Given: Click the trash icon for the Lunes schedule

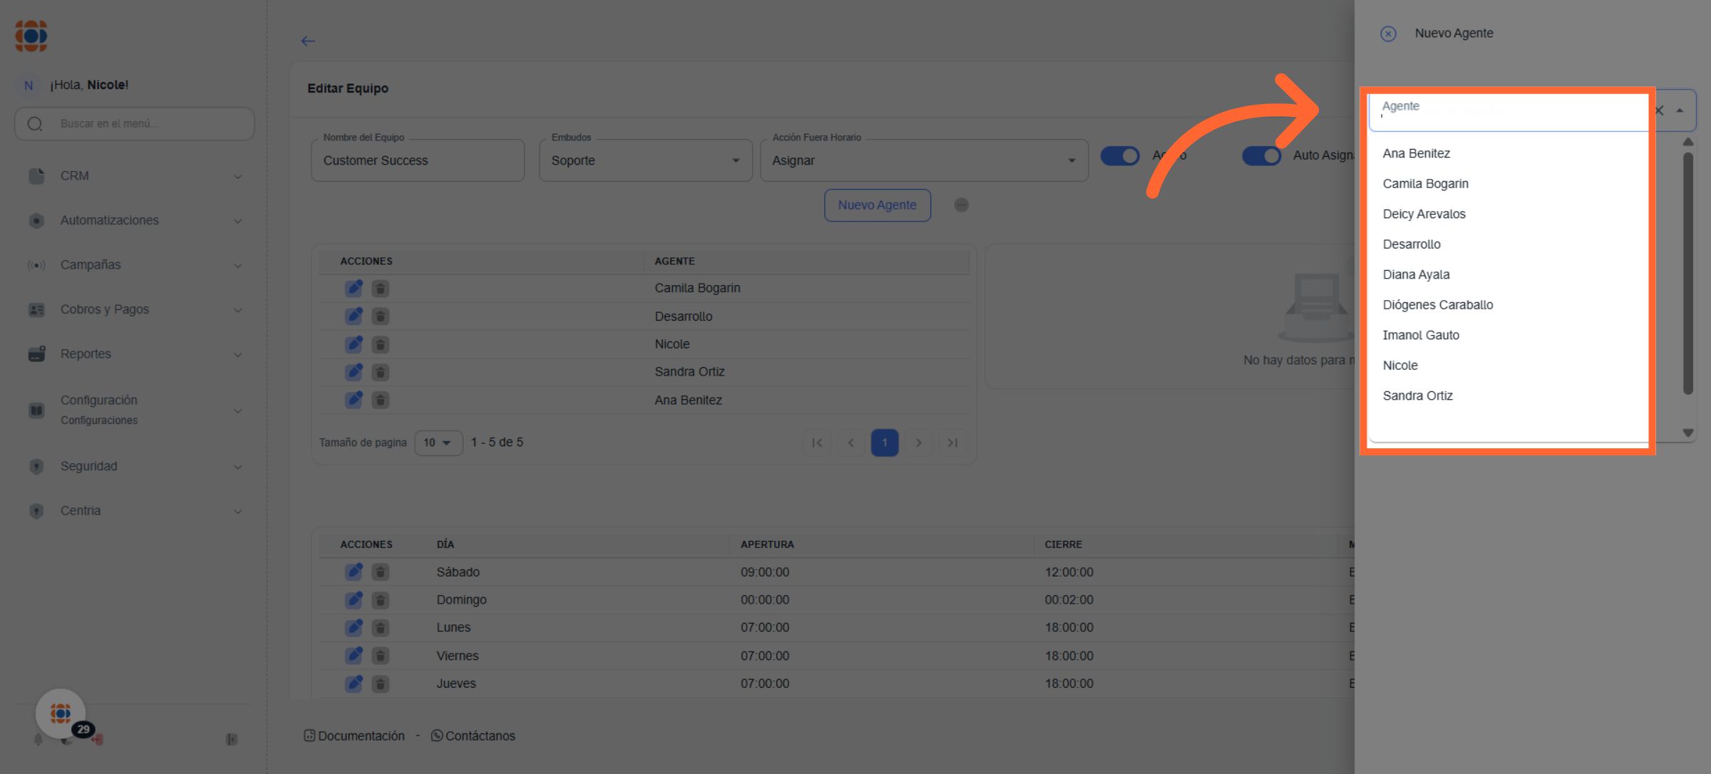Looking at the screenshot, I should coord(381,628).
